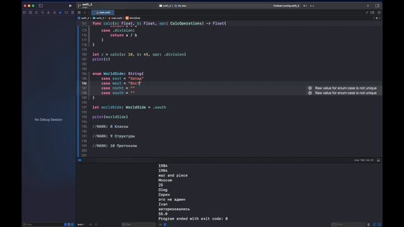Click the //MARK: 9 Структуры comment
The width and height of the screenshot is (404, 227).
114,136
